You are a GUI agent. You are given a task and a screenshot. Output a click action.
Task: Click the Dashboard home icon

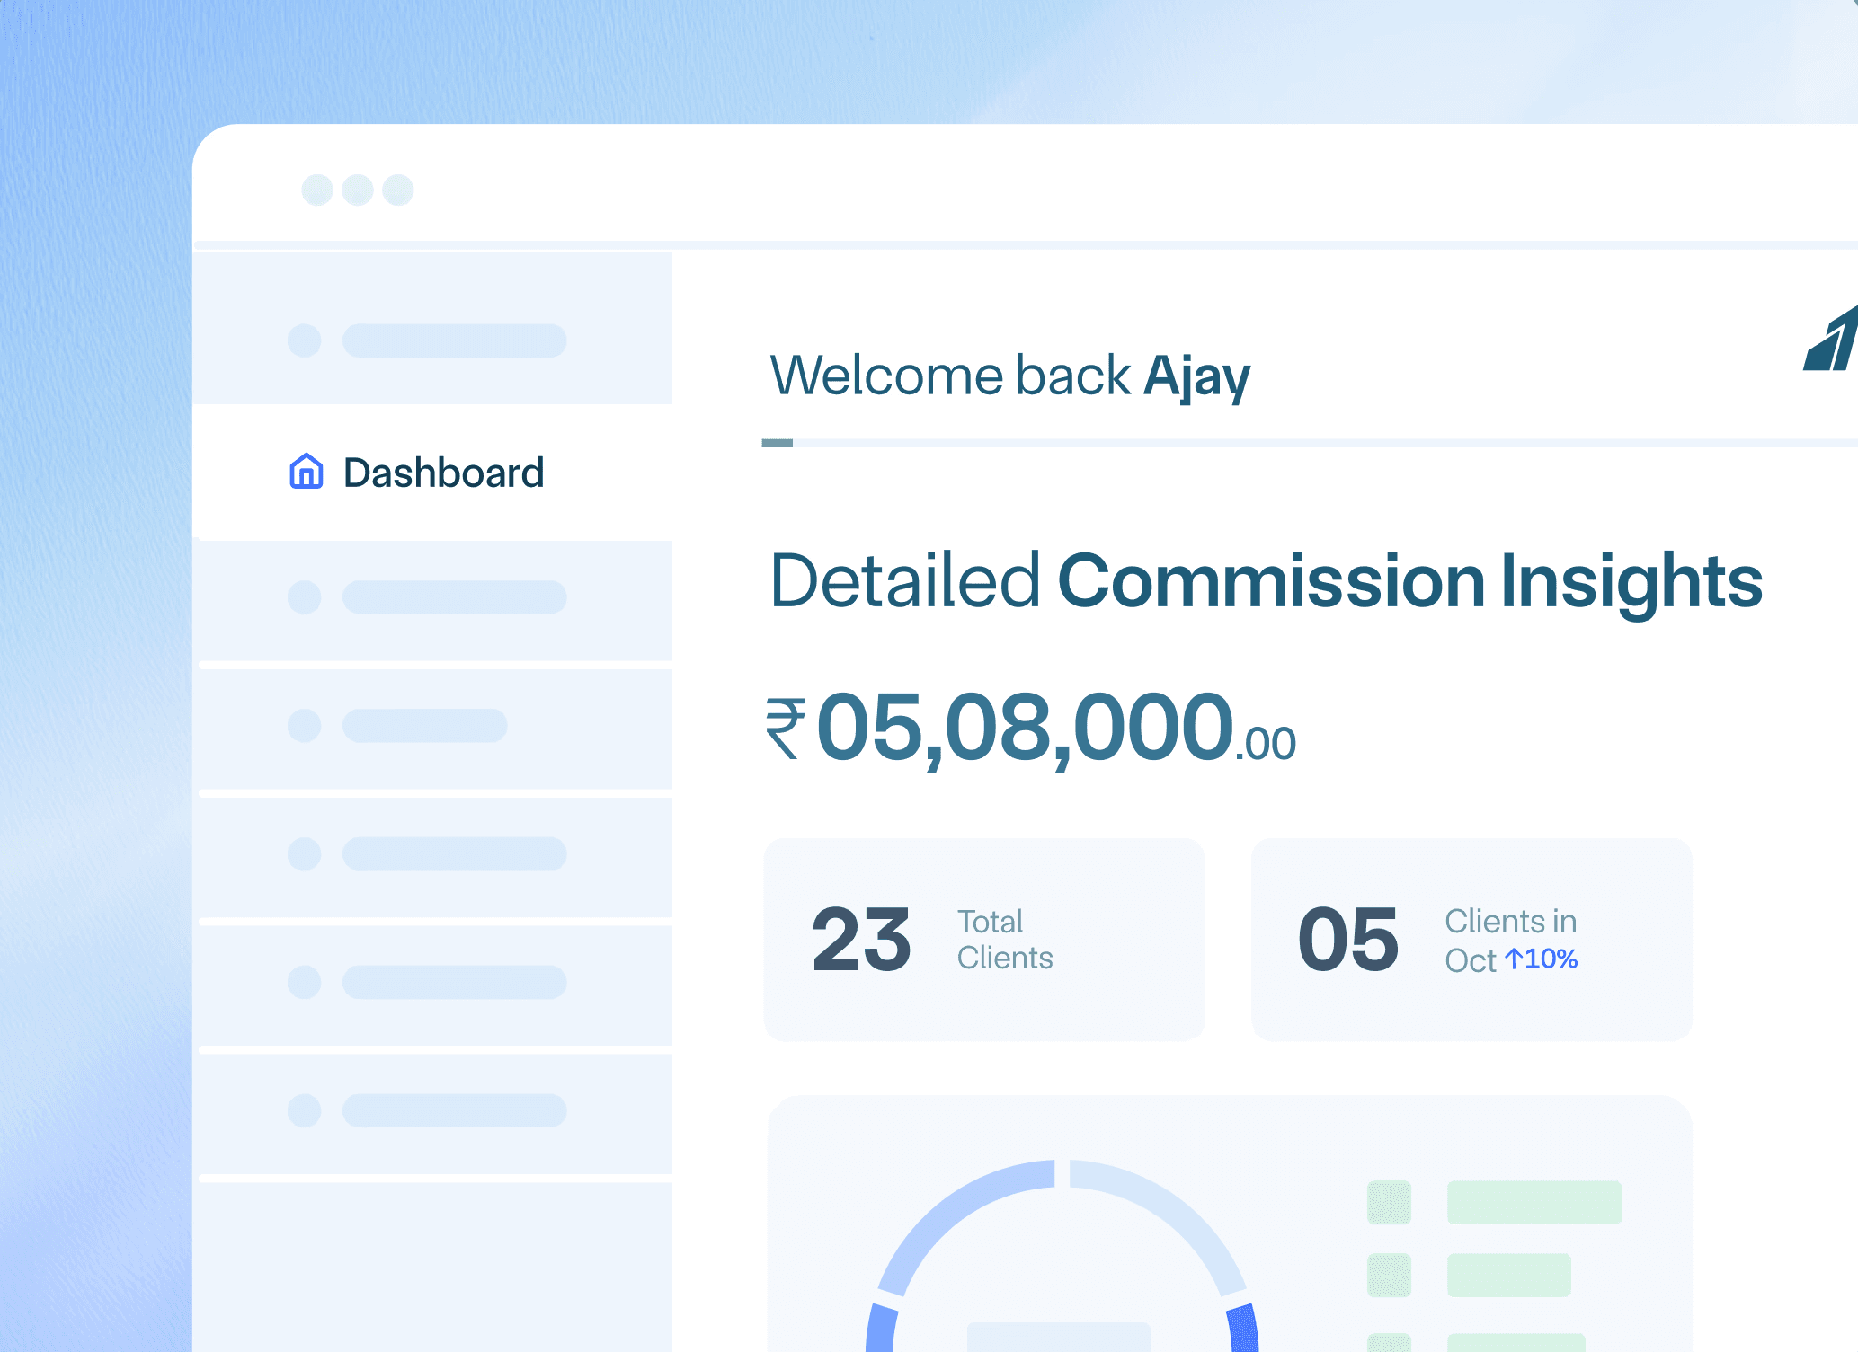click(x=307, y=472)
